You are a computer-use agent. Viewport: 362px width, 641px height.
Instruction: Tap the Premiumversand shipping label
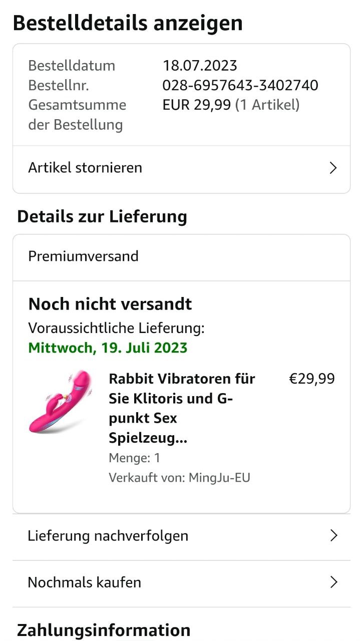[84, 256]
